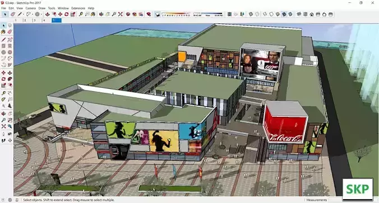Toggle Shaded With Textures style
Image resolution: width=379 pixels, height=203 pixels.
point(284,14)
